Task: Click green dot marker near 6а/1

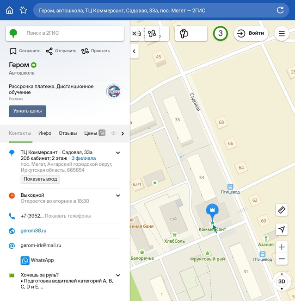Action: 155,183
